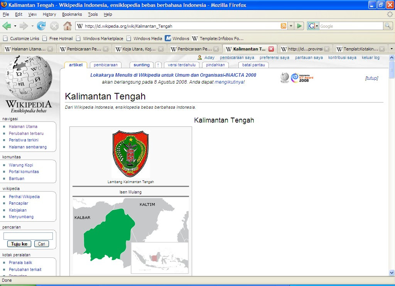Screen dimensions: 395x286
Task: Click the INAICTA 2008 award logo
Action: coord(302,78)
